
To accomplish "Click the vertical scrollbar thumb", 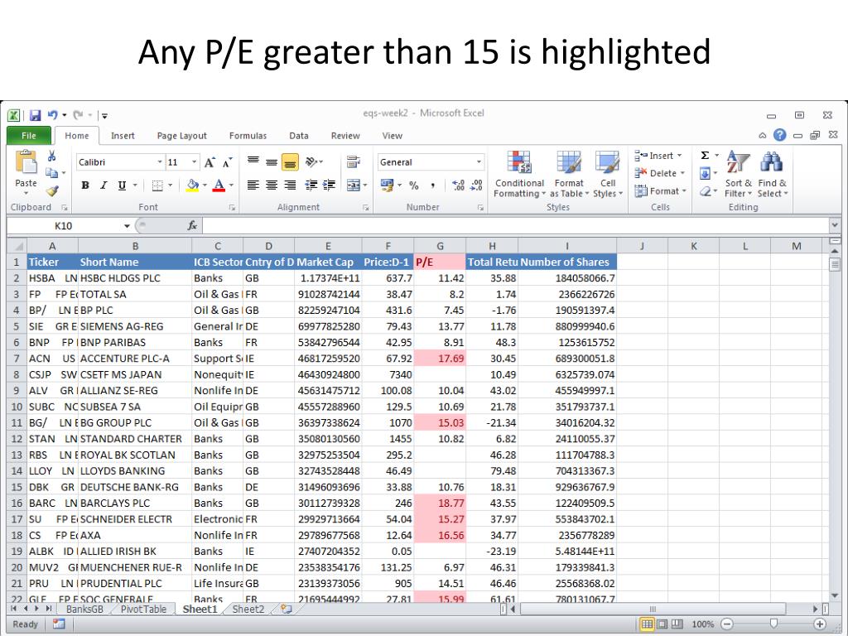I will [x=835, y=264].
